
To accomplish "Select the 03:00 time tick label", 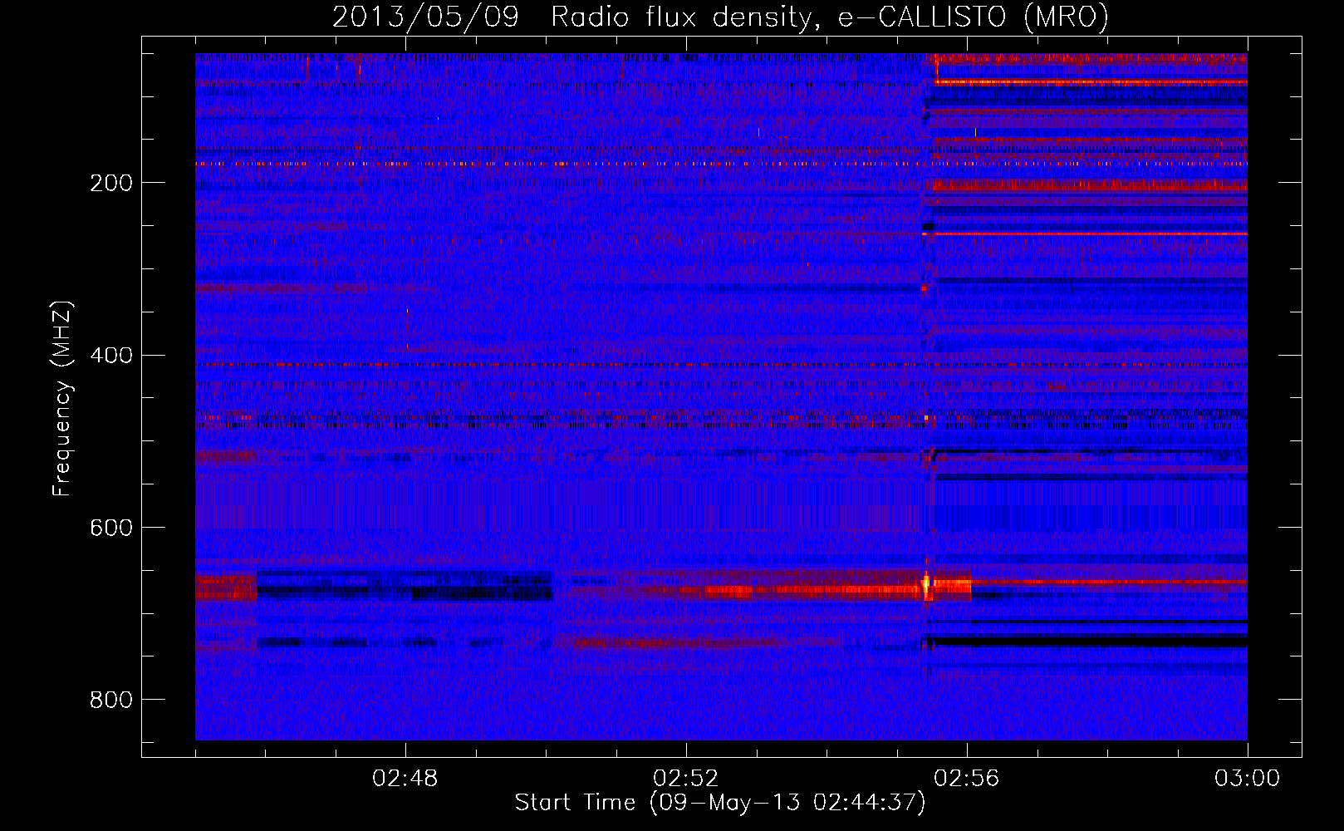I will 1248,779.
